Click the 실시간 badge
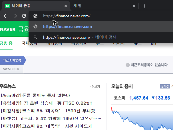Viewport: 173px width, 130px height. pyautogui.click(x=165, y=86)
